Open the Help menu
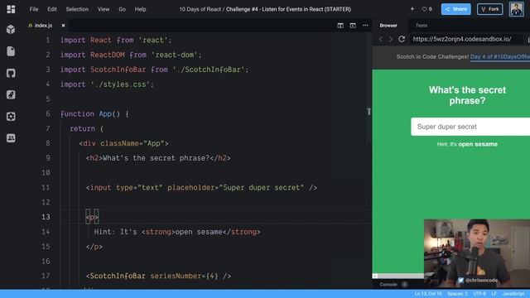 coord(140,9)
